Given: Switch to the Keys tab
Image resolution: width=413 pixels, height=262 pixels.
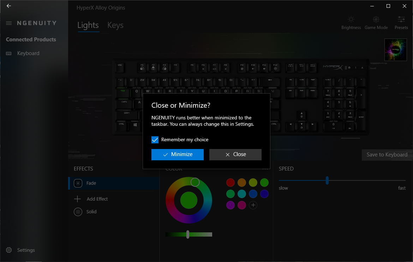Looking at the screenshot, I should (115, 25).
